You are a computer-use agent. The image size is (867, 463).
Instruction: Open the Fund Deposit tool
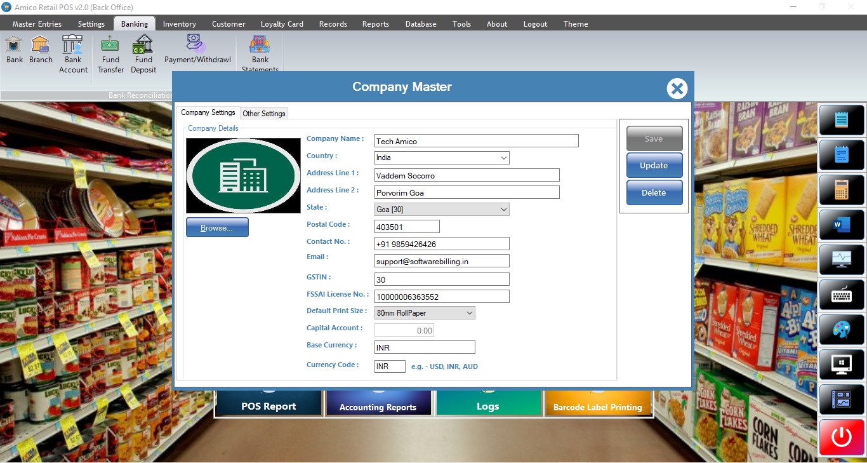coord(143,53)
